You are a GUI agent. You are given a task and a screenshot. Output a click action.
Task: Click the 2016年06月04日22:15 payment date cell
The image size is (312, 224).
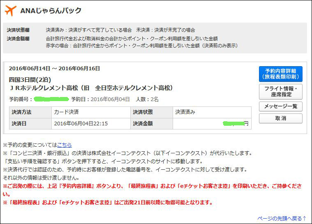[91, 124]
